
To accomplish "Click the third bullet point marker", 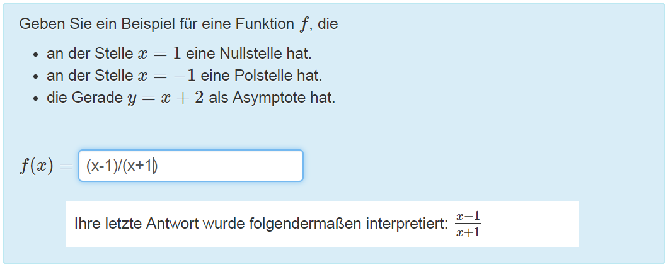I will (37, 100).
